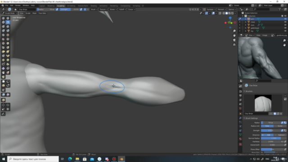Select the Draw sculpt brush

tap(3, 18)
